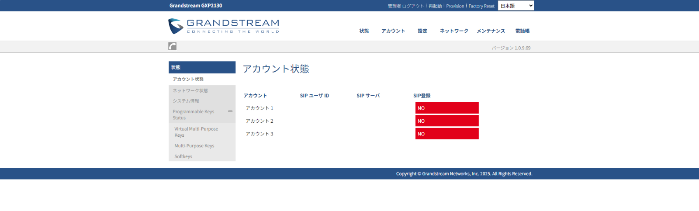Click the アカウント状態 page heading
Image resolution: width=699 pixels, height=211 pixels.
pos(276,69)
